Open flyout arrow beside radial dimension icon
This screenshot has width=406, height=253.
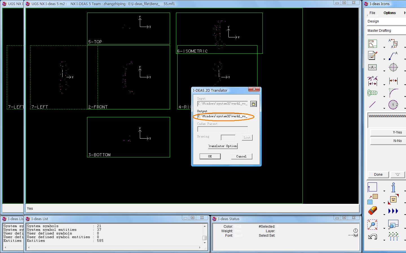point(384,85)
